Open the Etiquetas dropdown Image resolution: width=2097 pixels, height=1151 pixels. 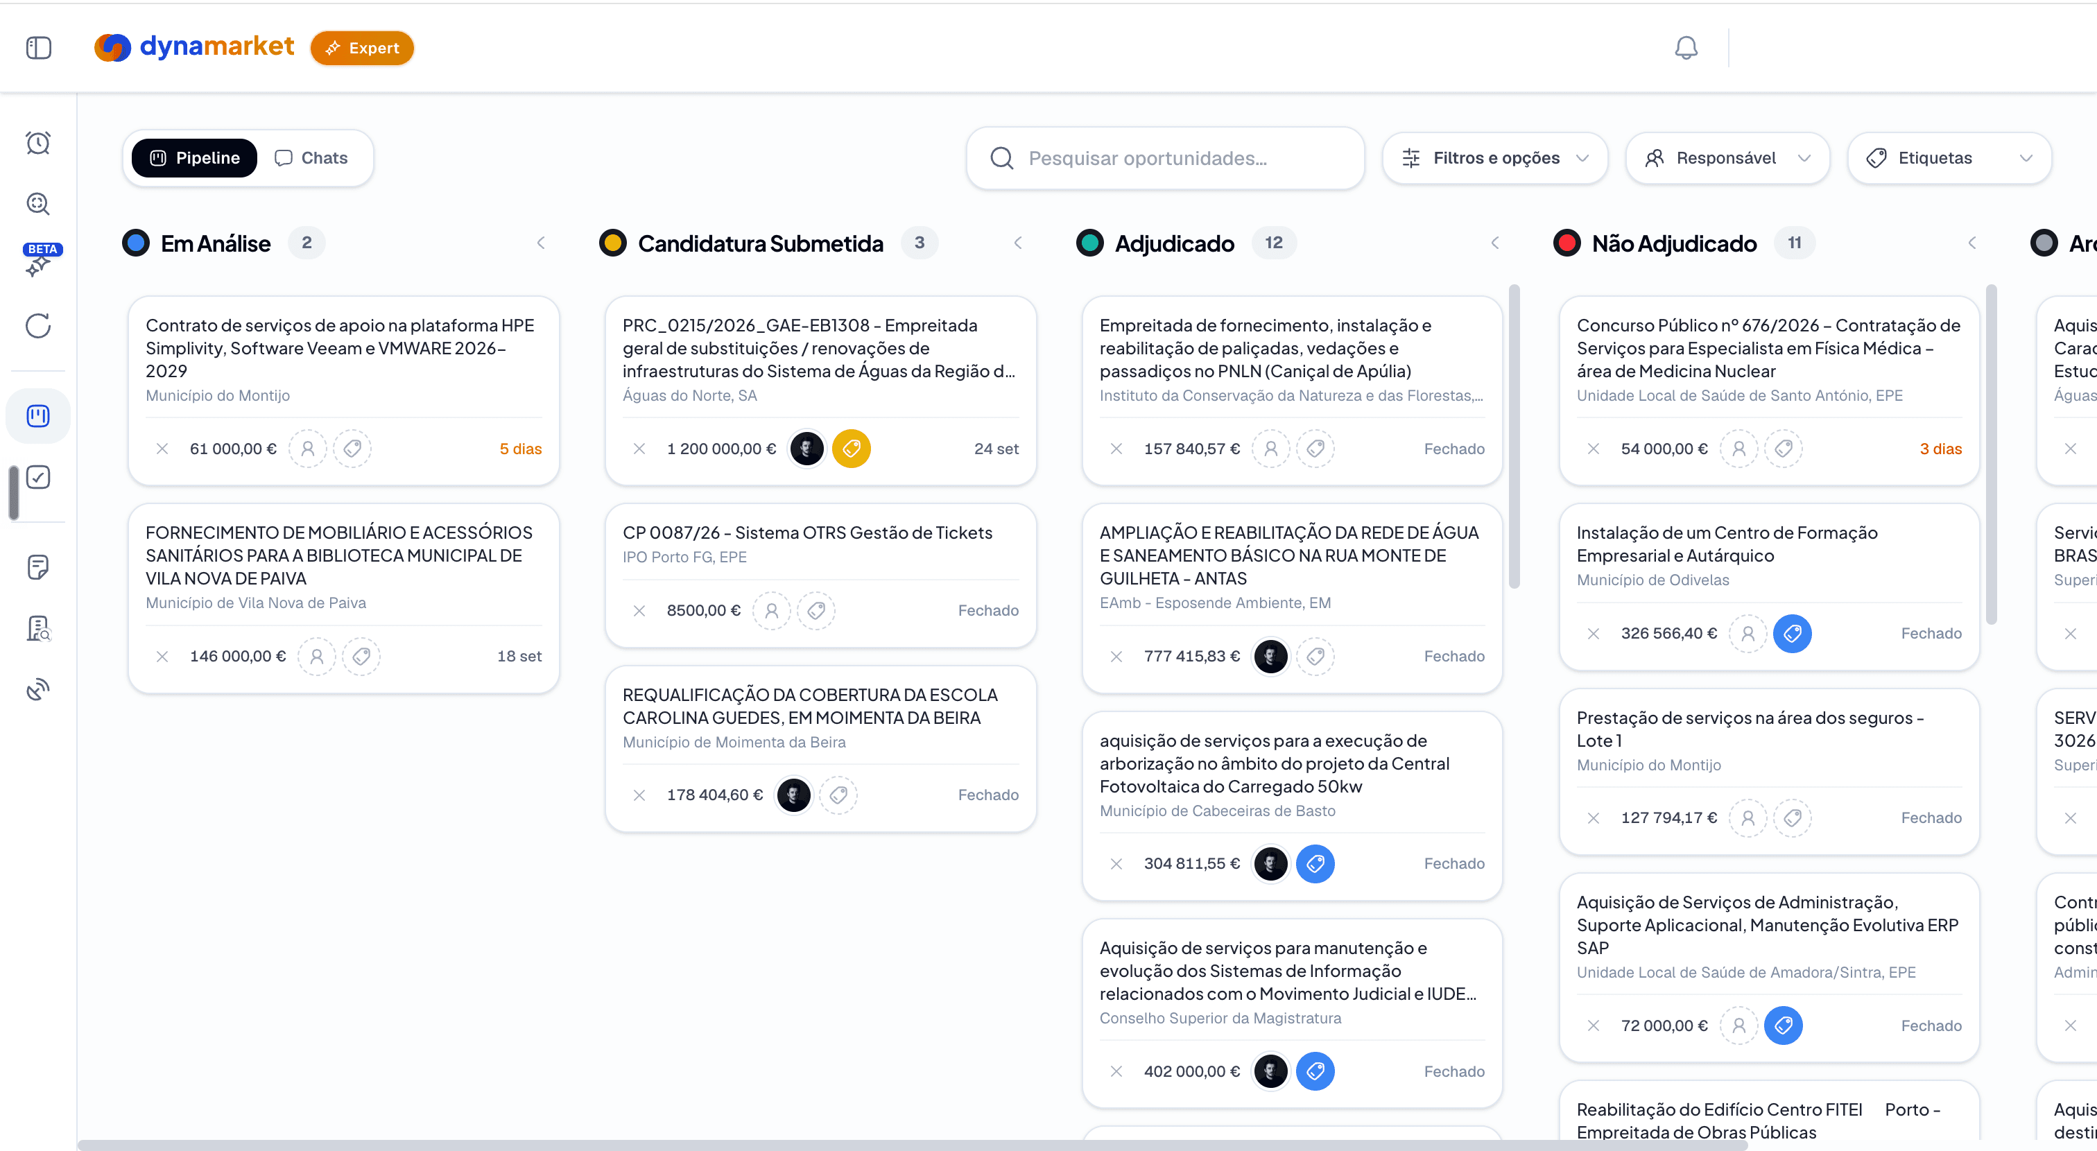1949,158
